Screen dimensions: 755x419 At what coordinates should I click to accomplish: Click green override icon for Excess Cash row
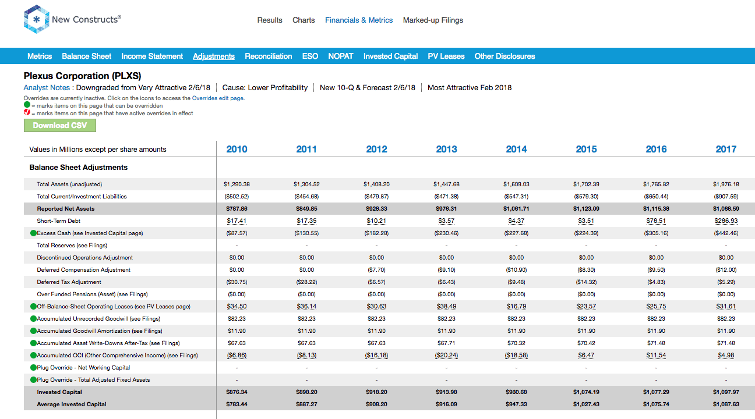coord(33,233)
